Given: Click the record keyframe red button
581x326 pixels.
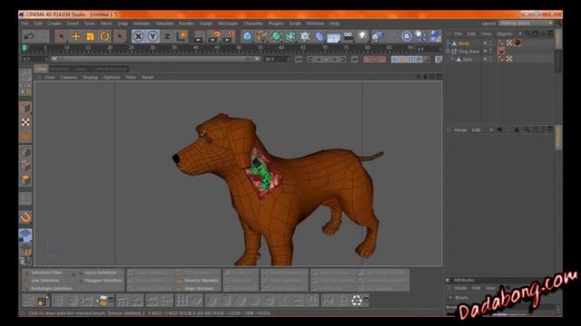Looking at the screenshot, I should pyautogui.click(x=367, y=60).
